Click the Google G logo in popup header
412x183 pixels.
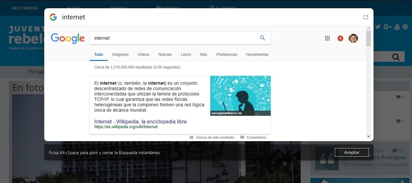[x=53, y=17]
